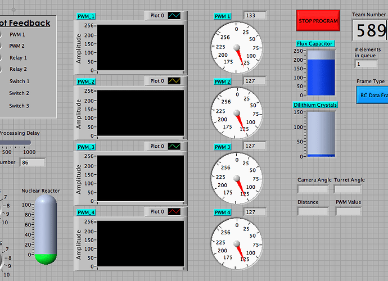Click the Turret Angle field
The width and height of the screenshot is (388, 281).
point(348,189)
